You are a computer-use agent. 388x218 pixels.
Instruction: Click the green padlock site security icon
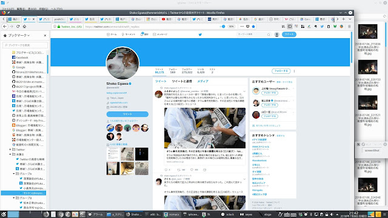[59, 27]
